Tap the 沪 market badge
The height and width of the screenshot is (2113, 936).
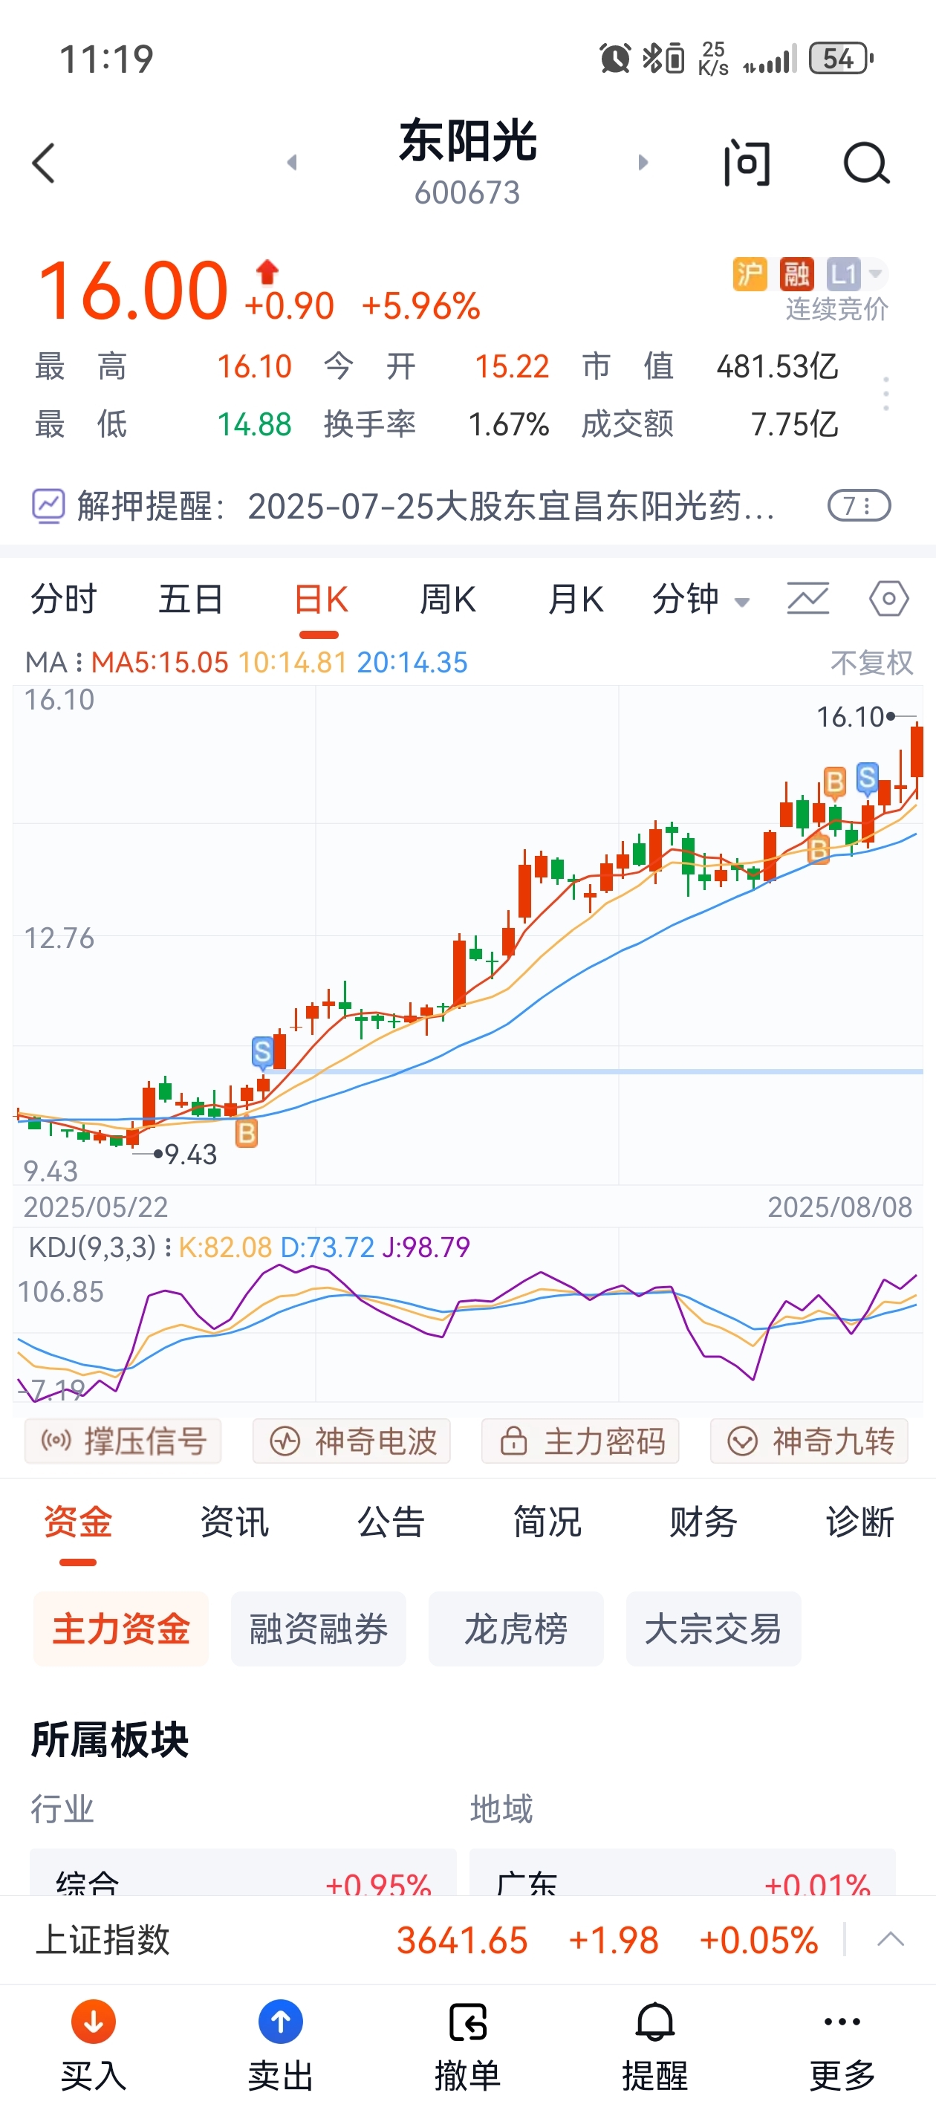coord(749,274)
